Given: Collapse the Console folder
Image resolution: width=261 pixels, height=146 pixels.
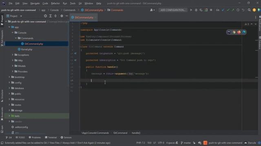Looking at the screenshot, I should point(13,32).
